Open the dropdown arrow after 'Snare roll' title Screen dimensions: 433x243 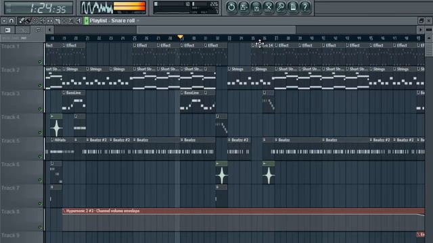point(138,21)
